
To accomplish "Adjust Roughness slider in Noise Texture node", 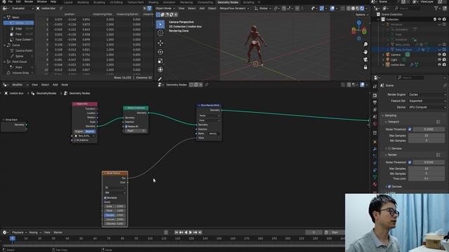I will click(114, 215).
